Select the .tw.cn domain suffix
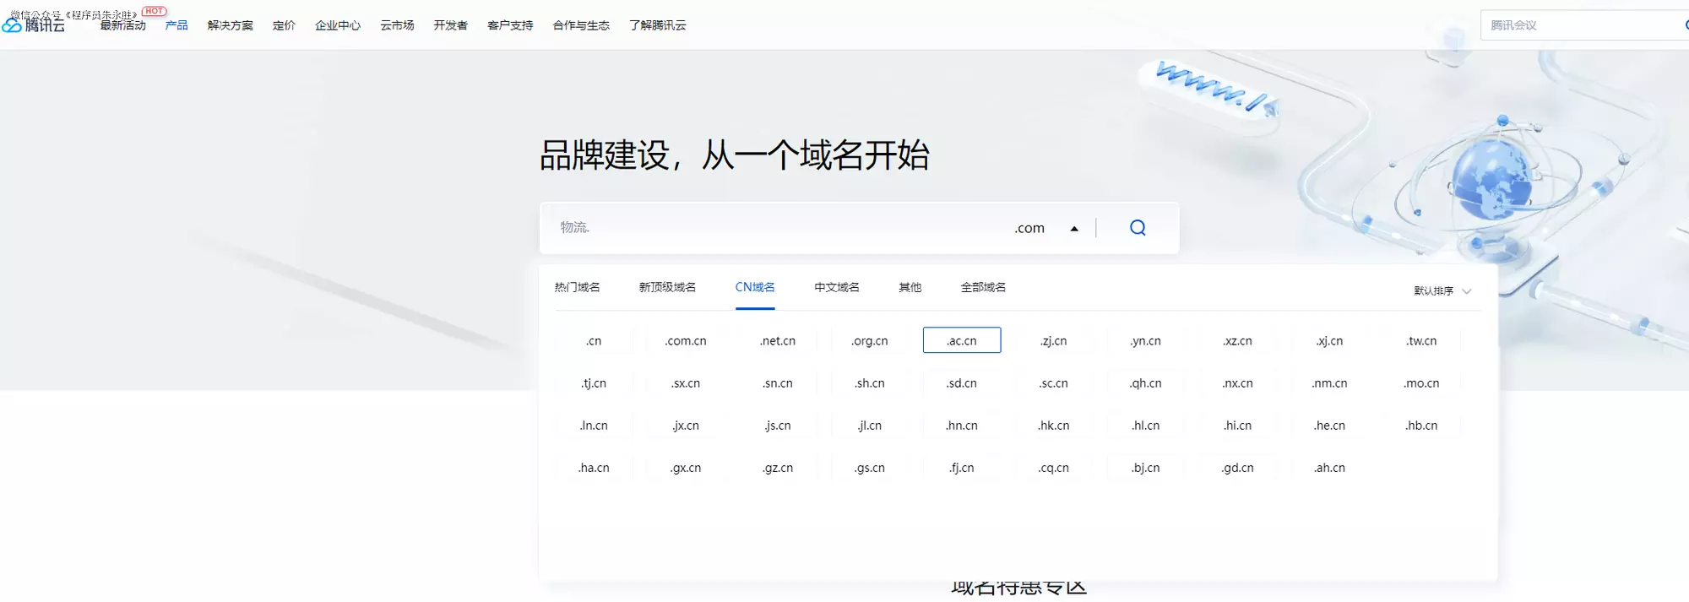1689x602 pixels. click(1421, 341)
